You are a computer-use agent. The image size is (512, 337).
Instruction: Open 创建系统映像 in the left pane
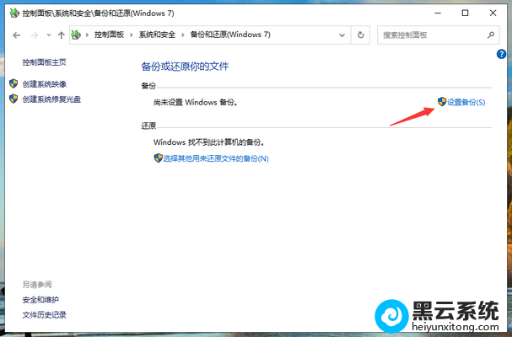coord(44,84)
